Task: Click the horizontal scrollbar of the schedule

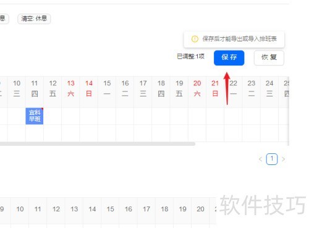Action: [x=97, y=144]
